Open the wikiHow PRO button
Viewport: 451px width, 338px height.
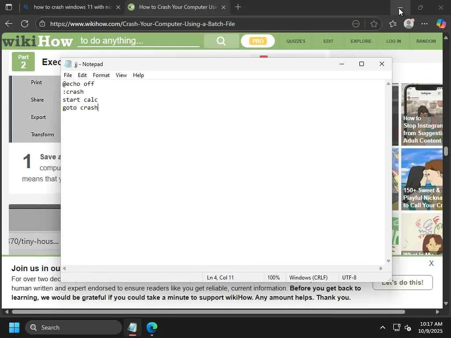click(x=258, y=41)
